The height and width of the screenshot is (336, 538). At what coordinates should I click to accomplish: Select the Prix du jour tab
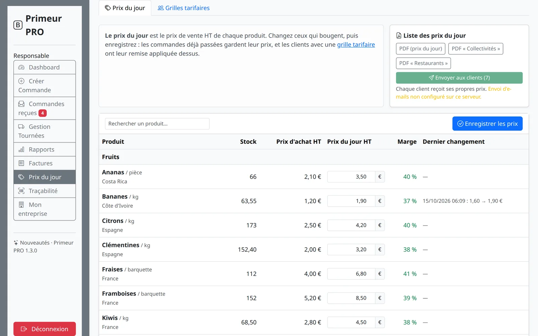click(125, 8)
